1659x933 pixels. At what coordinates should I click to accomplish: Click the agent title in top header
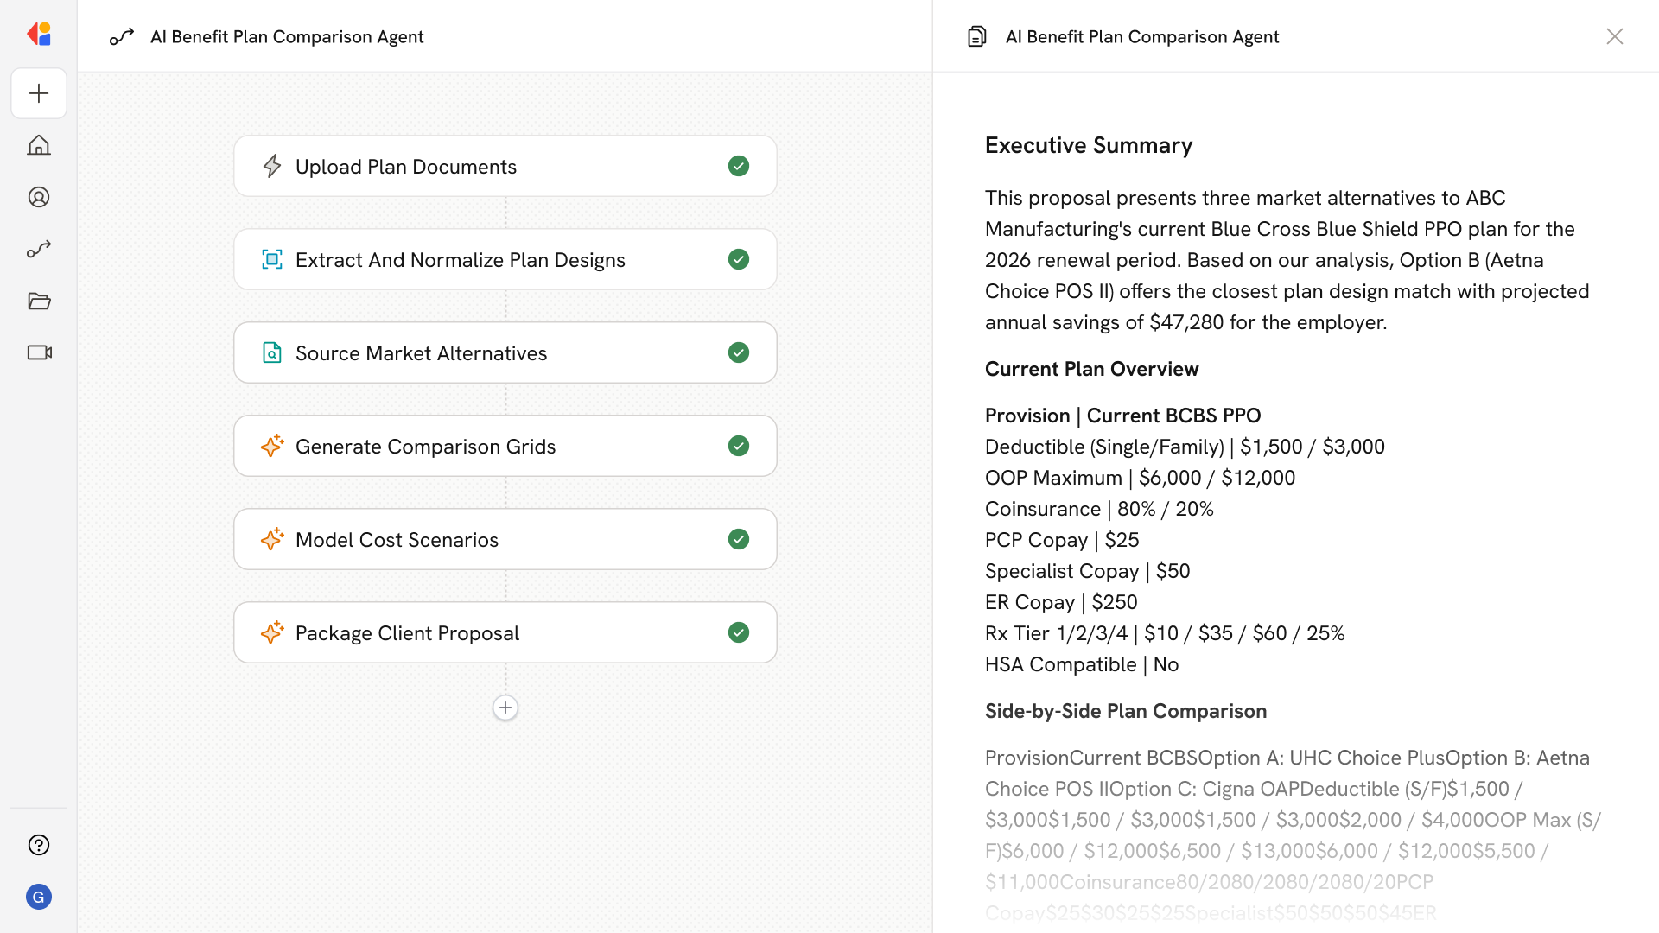tap(287, 36)
